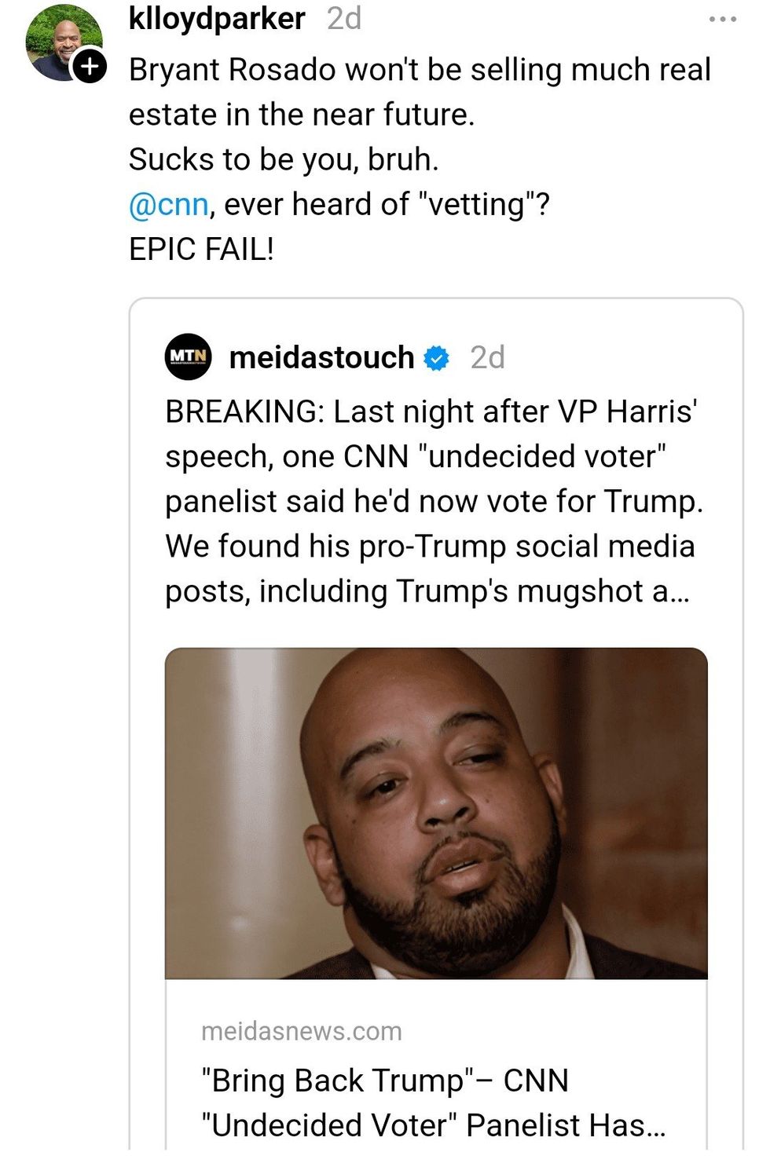The height and width of the screenshot is (1159, 770).
Task: Follow the @cnn mention link
Action: click(168, 204)
